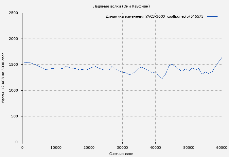Click the 20000 tick label on X-axis

(89, 147)
